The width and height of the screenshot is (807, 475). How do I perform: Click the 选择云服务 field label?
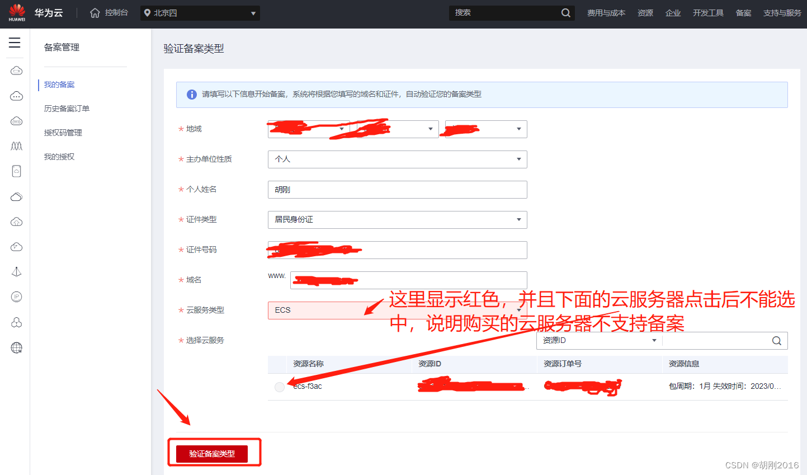pos(205,340)
